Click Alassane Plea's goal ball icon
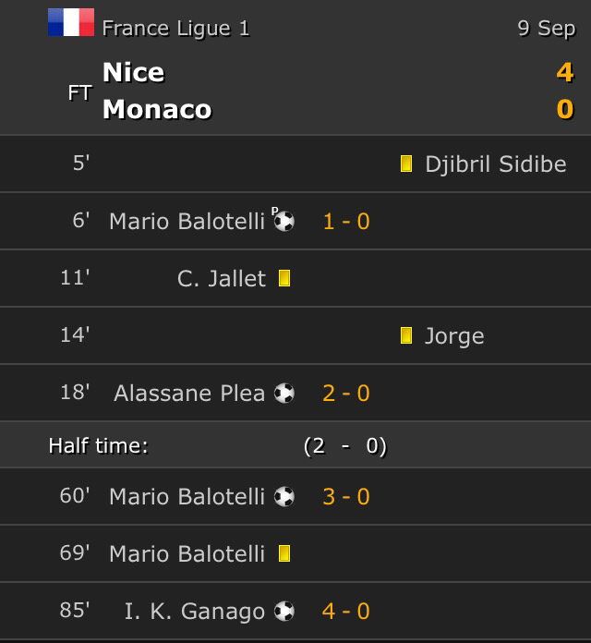This screenshot has width=591, height=643. (x=284, y=394)
